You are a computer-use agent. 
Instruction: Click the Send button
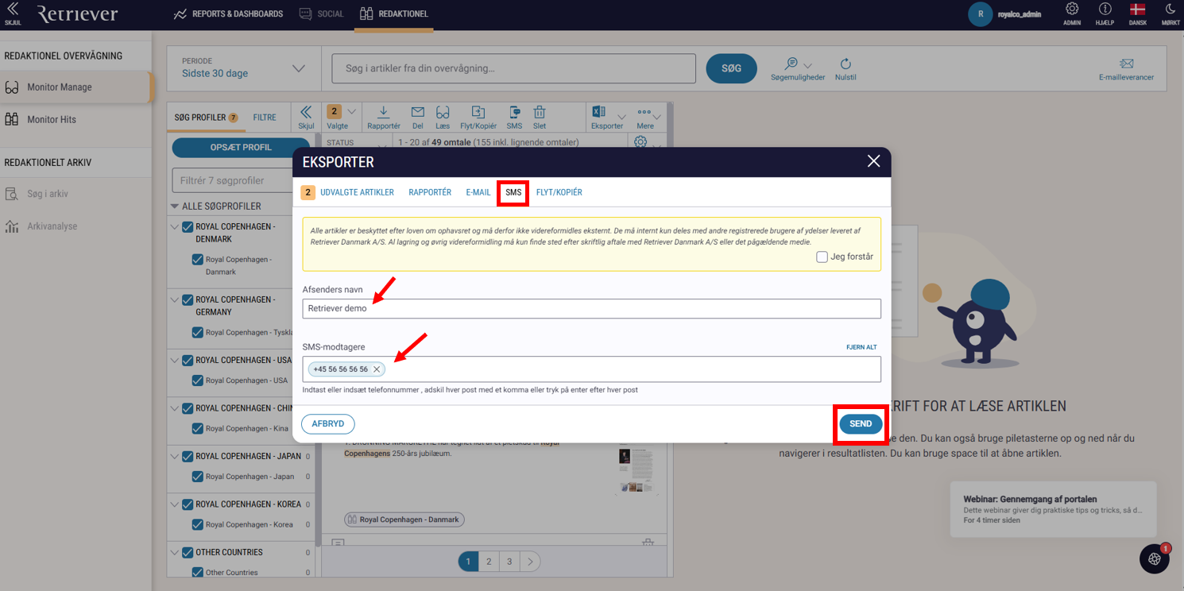tap(861, 423)
